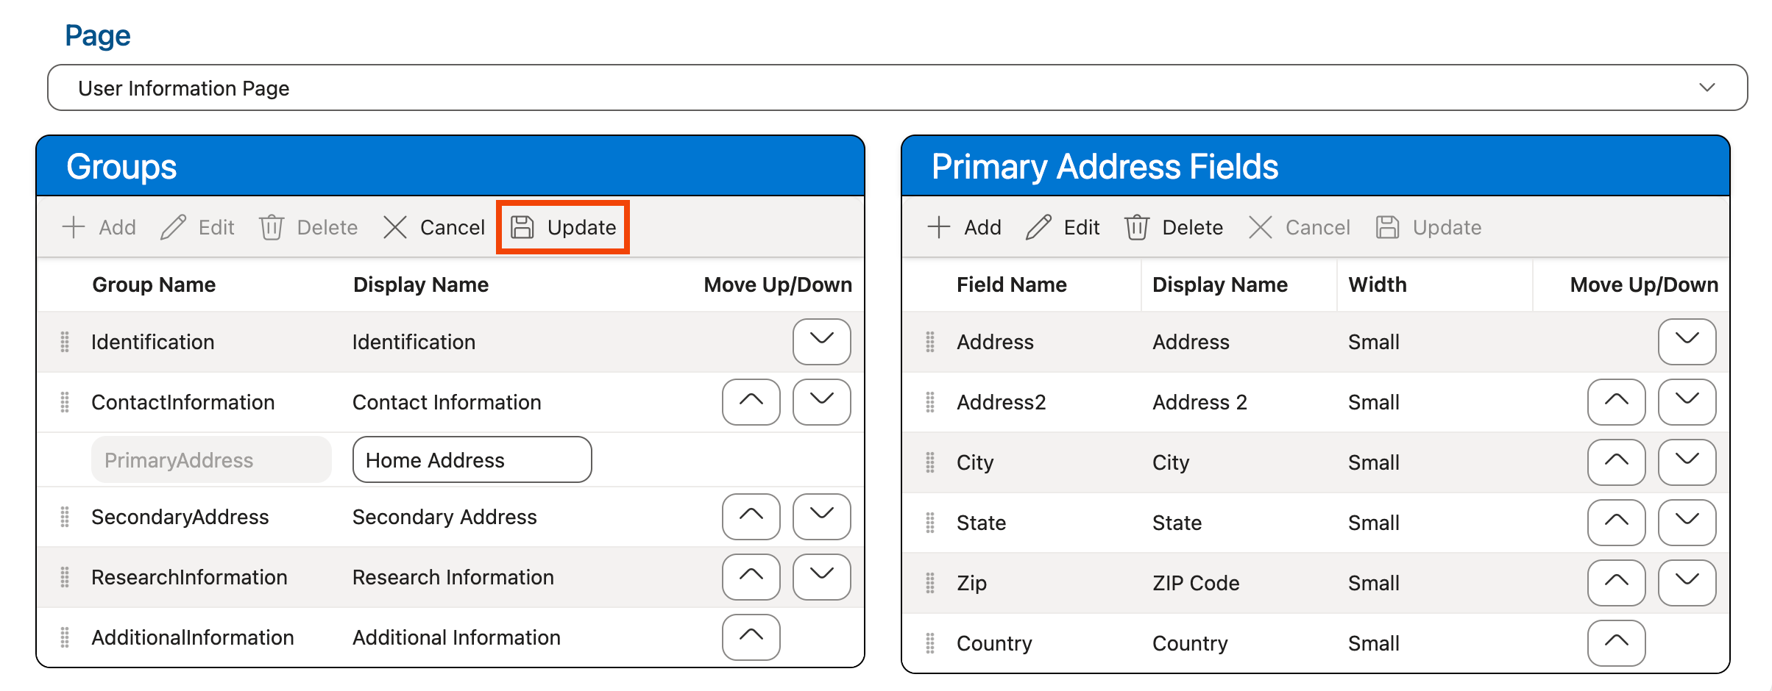The width and height of the screenshot is (1772, 691).
Task: Click the Edit pencil icon in Primary Address Fields
Action: pos(1038,227)
